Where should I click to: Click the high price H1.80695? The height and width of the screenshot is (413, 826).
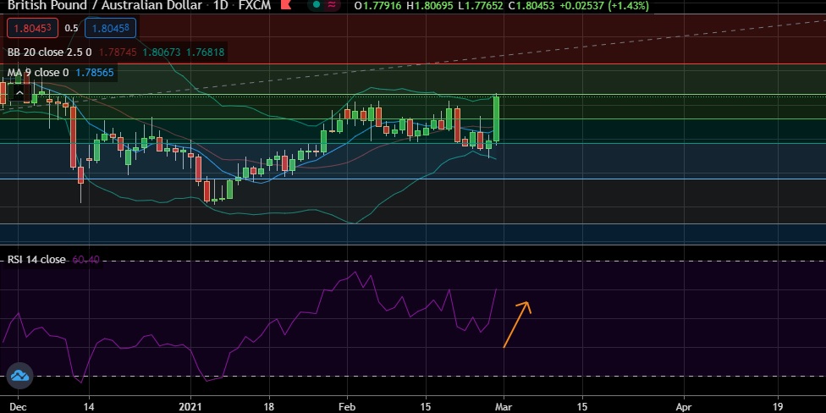[429, 6]
